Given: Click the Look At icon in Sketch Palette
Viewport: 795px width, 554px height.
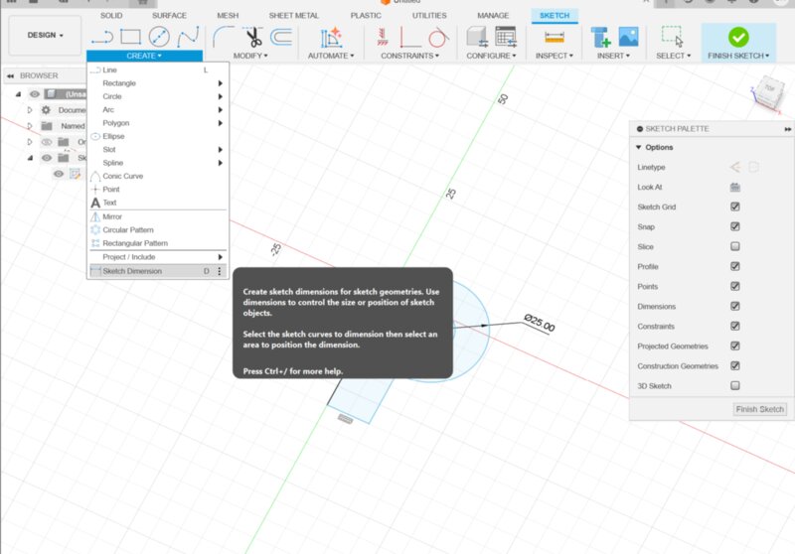Looking at the screenshot, I should (734, 187).
